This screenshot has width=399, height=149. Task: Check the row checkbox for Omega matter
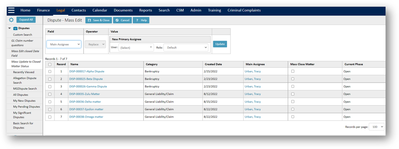tap(50, 117)
